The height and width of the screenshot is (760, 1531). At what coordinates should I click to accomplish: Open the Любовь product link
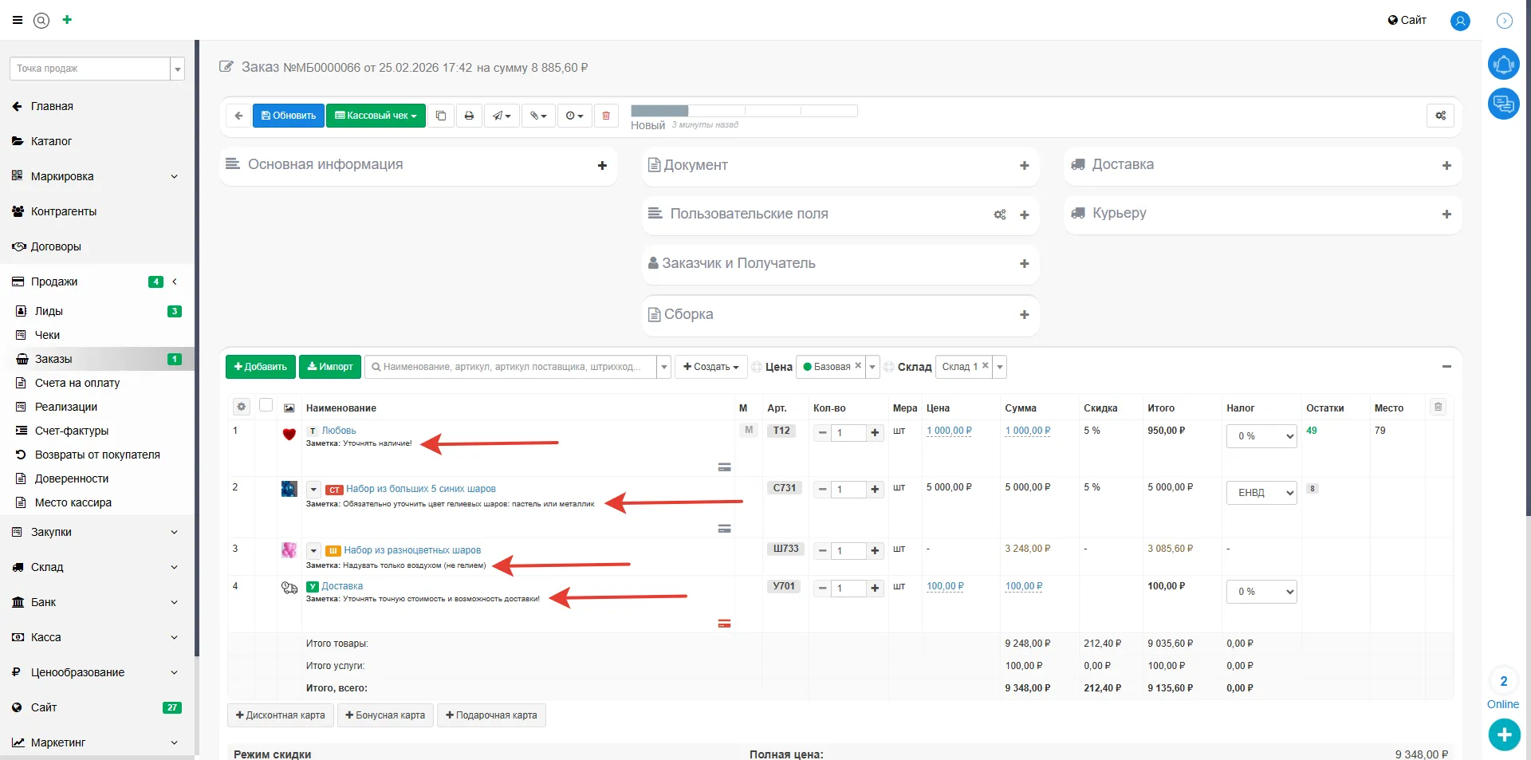339,431
